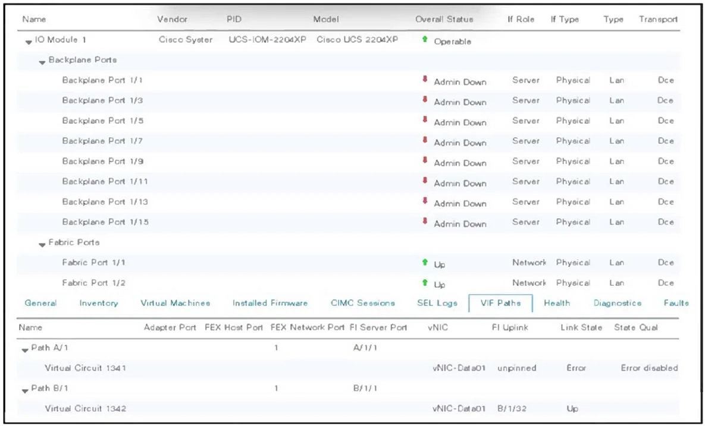Sort by Link State column header
Screen dimensions: 705x426
click(581, 327)
